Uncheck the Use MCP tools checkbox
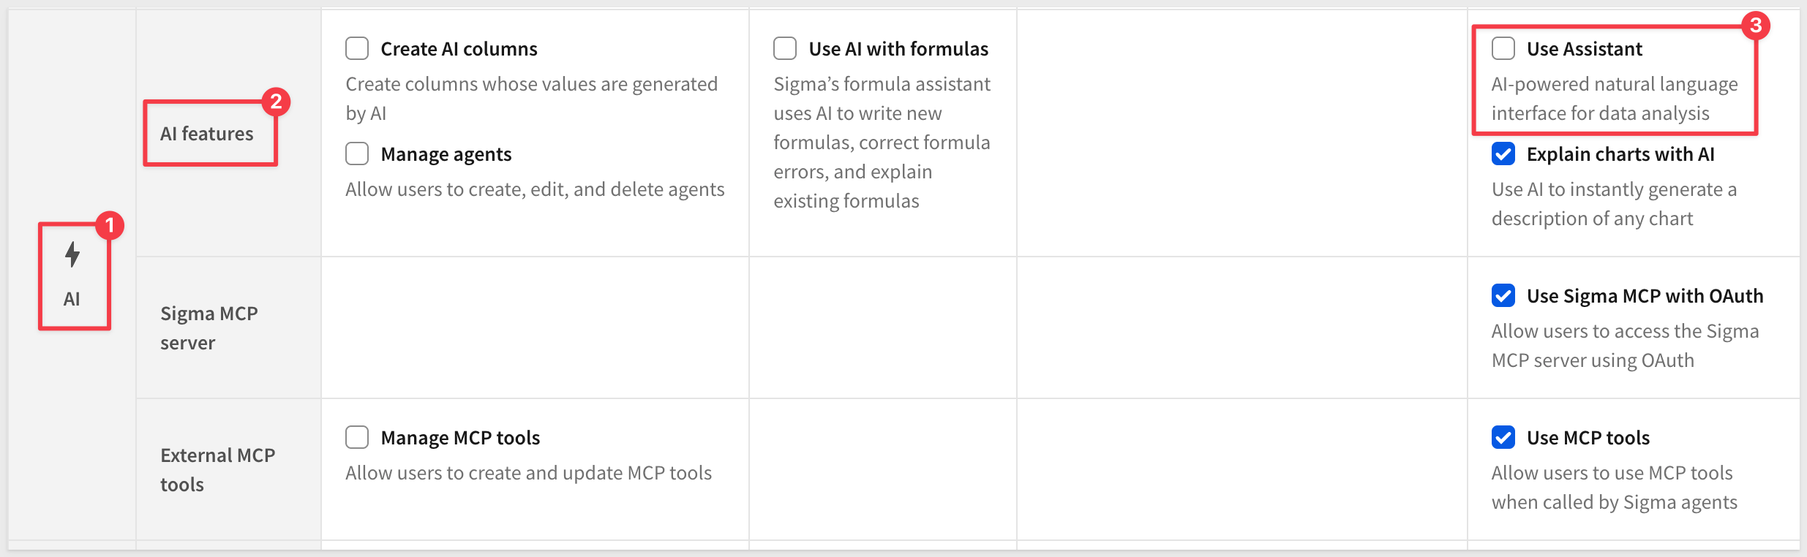This screenshot has width=1807, height=557. [x=1503, y=437]
